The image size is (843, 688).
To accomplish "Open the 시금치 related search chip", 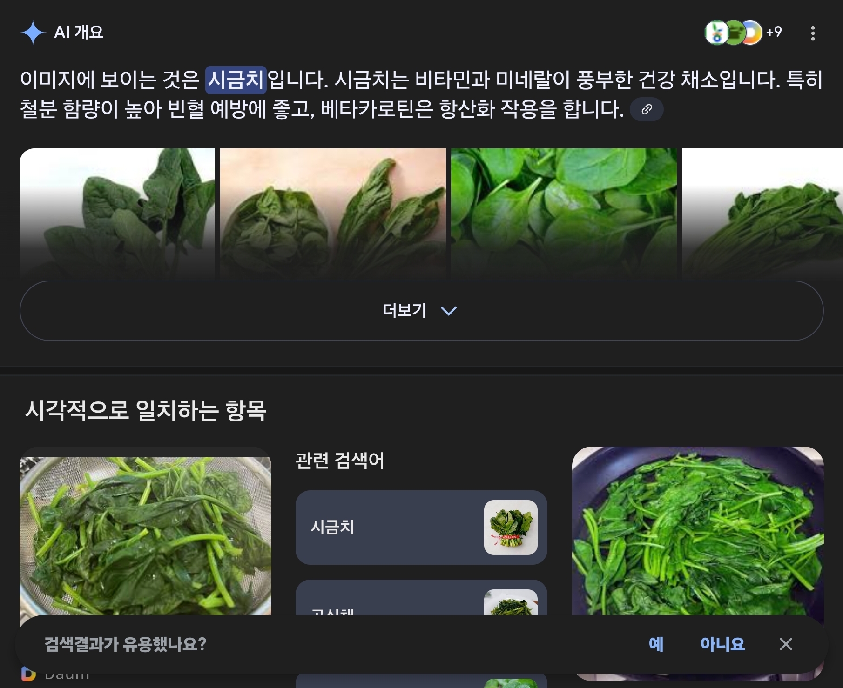I will [421, 527].
